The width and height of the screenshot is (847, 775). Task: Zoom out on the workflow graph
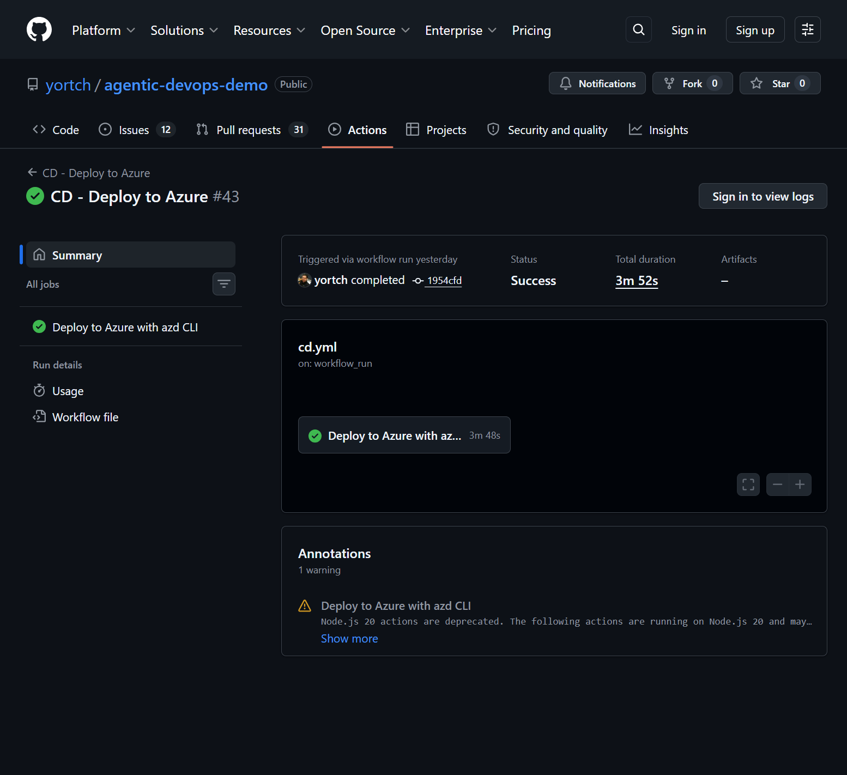click(778, 484)
